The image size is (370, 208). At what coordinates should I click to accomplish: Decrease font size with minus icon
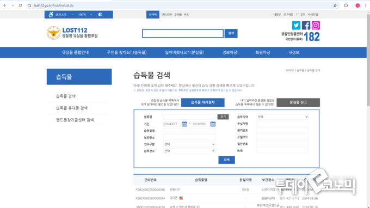tap(73, 14)
